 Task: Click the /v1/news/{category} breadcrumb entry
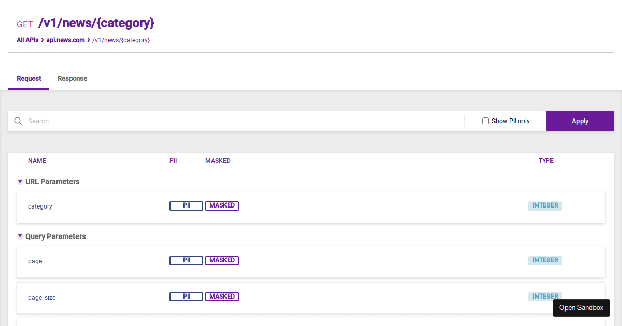pyautogui.click(x=121, y=40)
